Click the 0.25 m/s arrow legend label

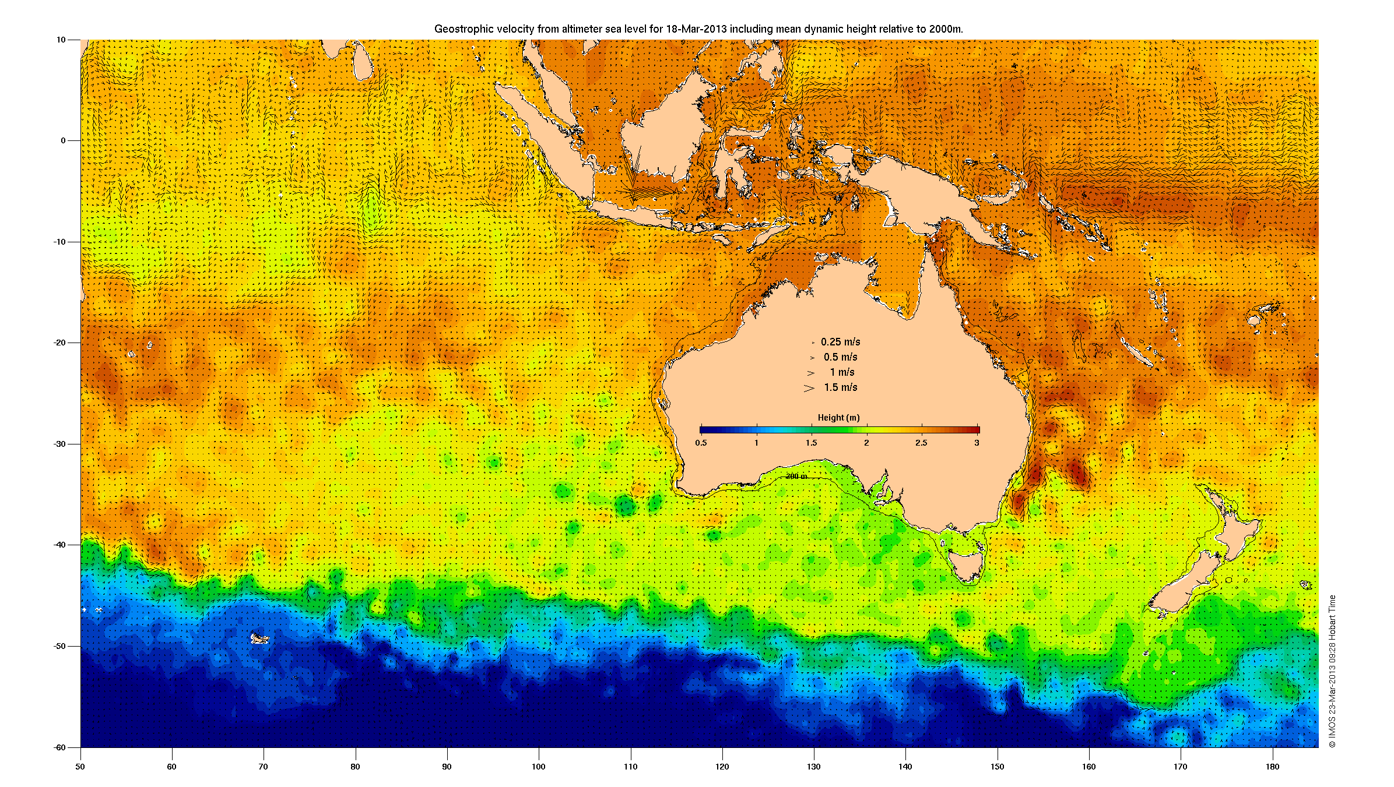[840, 342]
